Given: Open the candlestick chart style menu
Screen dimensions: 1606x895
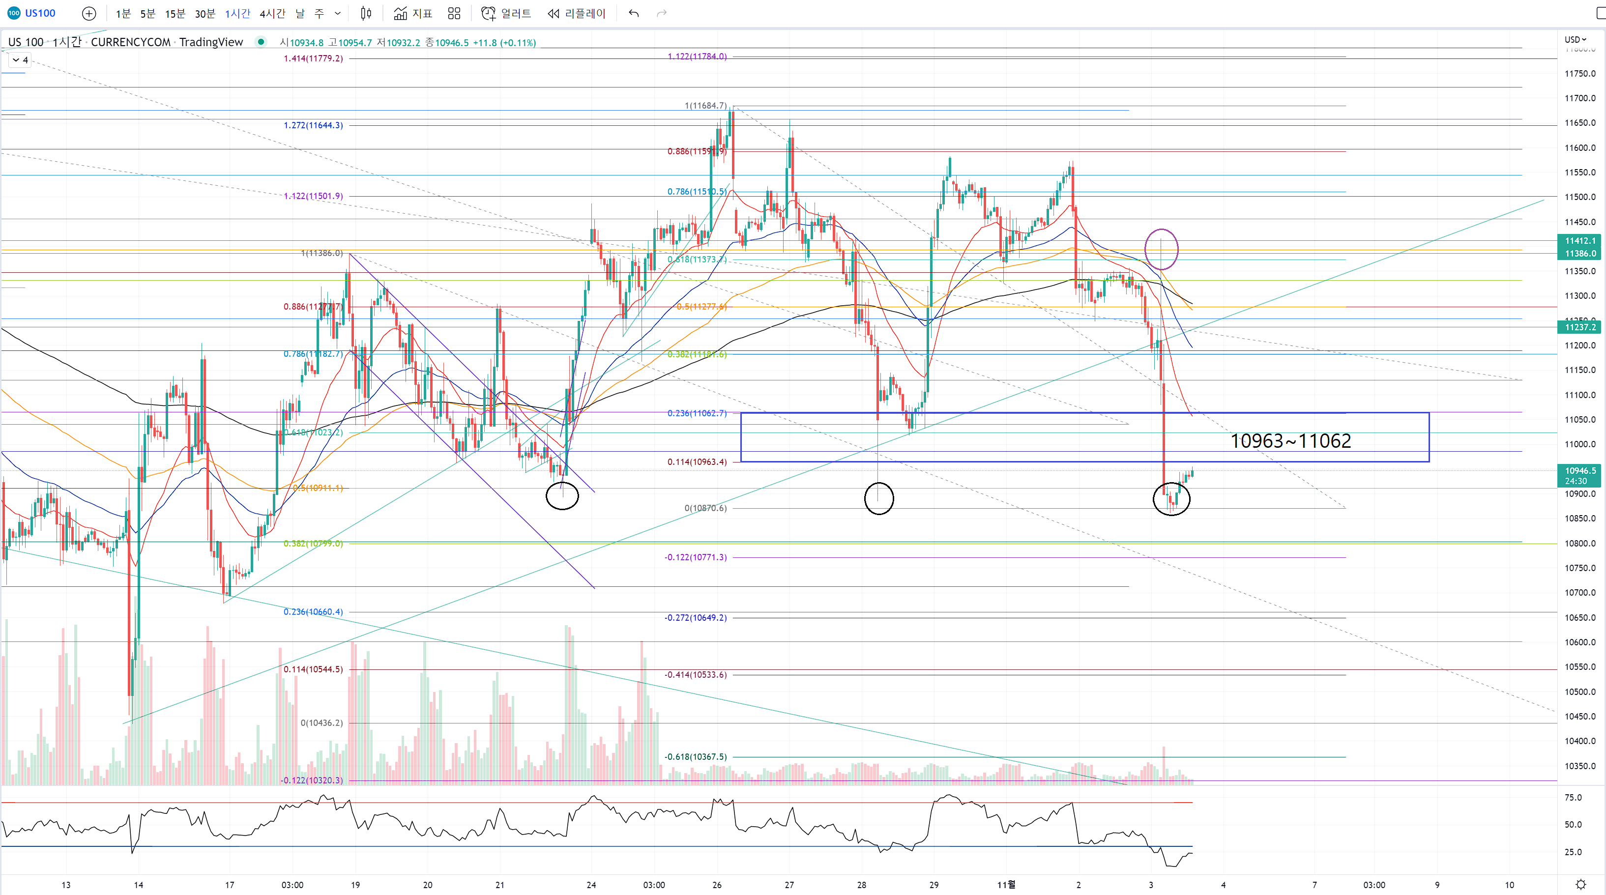Looking at the screenshot, I should pos(366,13).
